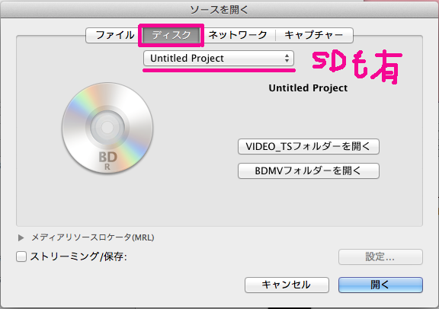Click the メディアリソースロケータ(MRL) label

click(93, 237)
